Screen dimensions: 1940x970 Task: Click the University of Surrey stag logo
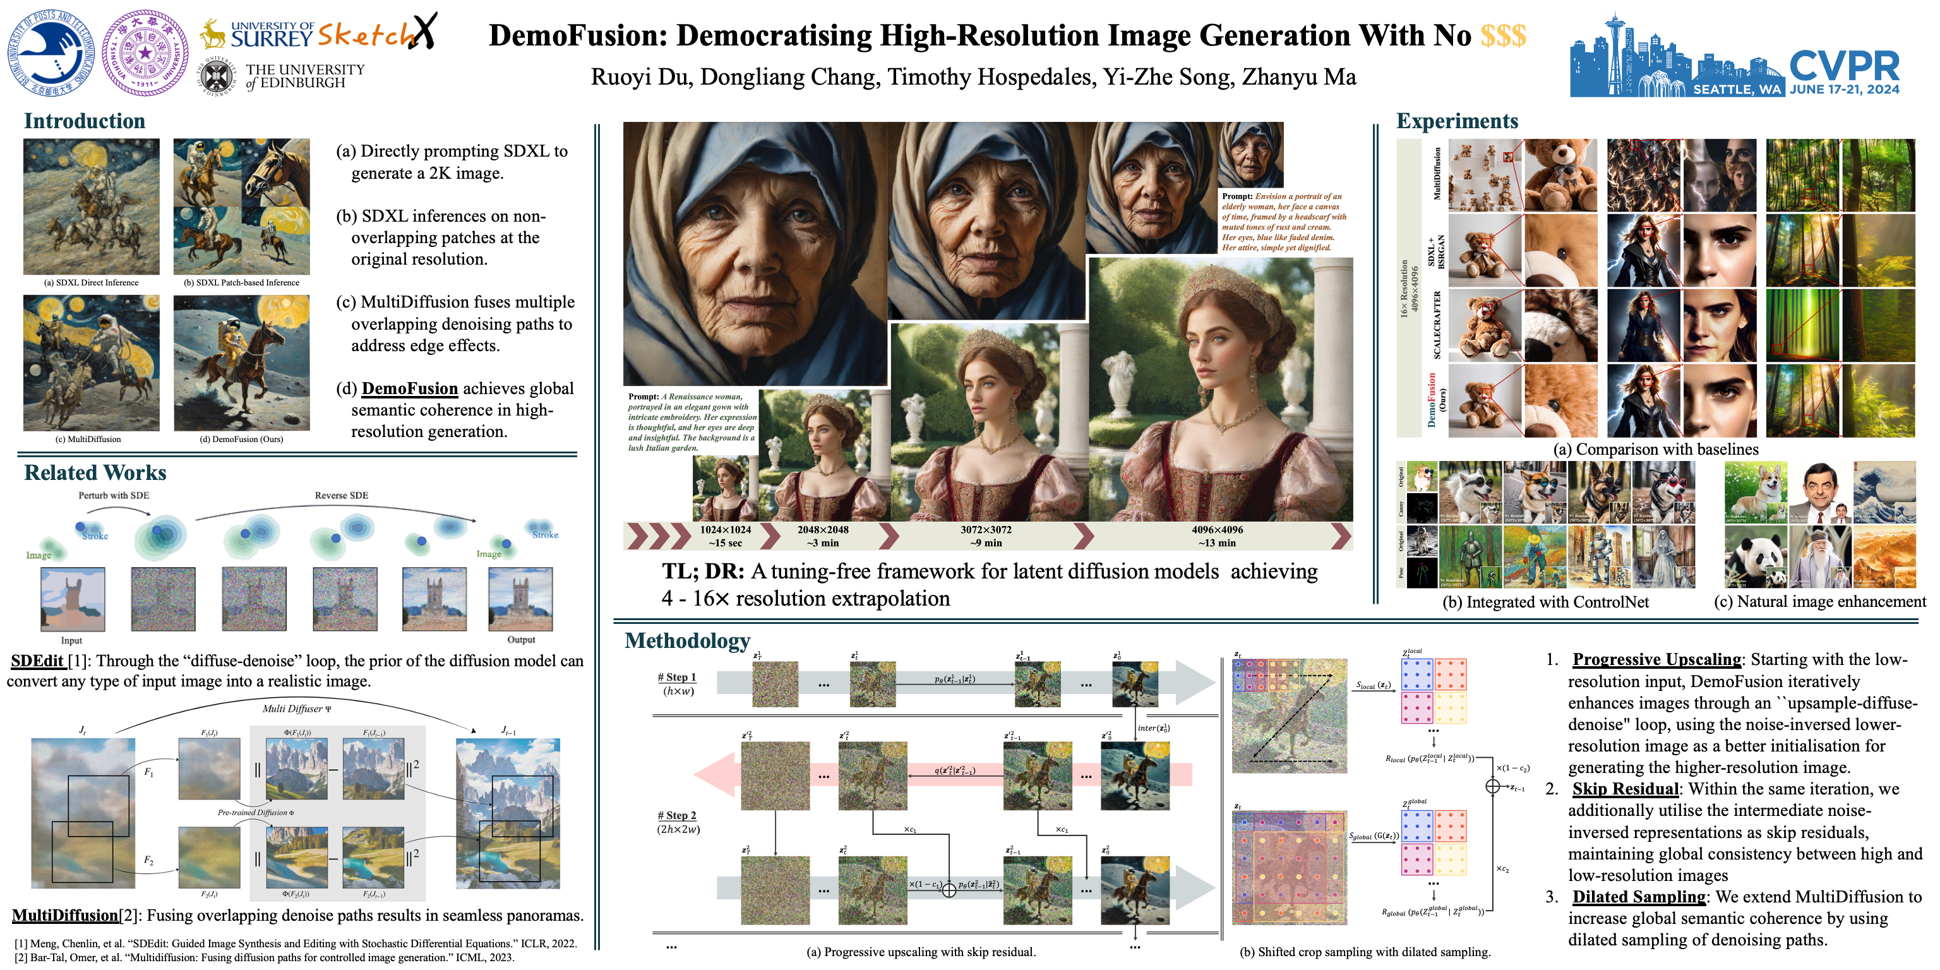pos(214,34)
